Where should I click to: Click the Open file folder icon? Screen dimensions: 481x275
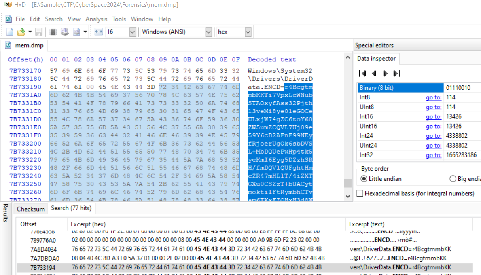[21, 32]
